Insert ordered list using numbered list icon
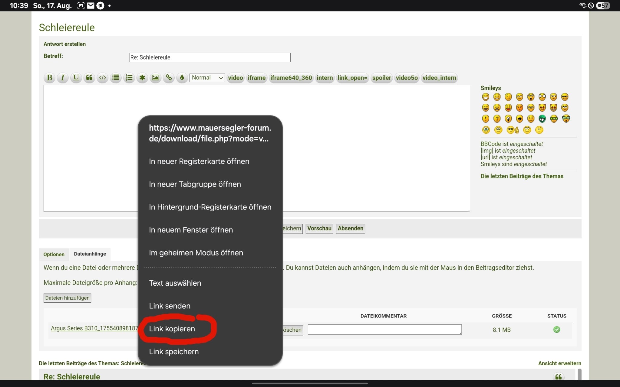The image size is (620, 387). click(129, 78)
